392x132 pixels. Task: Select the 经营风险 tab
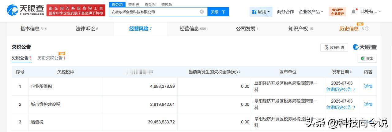(x=140, y=29)
